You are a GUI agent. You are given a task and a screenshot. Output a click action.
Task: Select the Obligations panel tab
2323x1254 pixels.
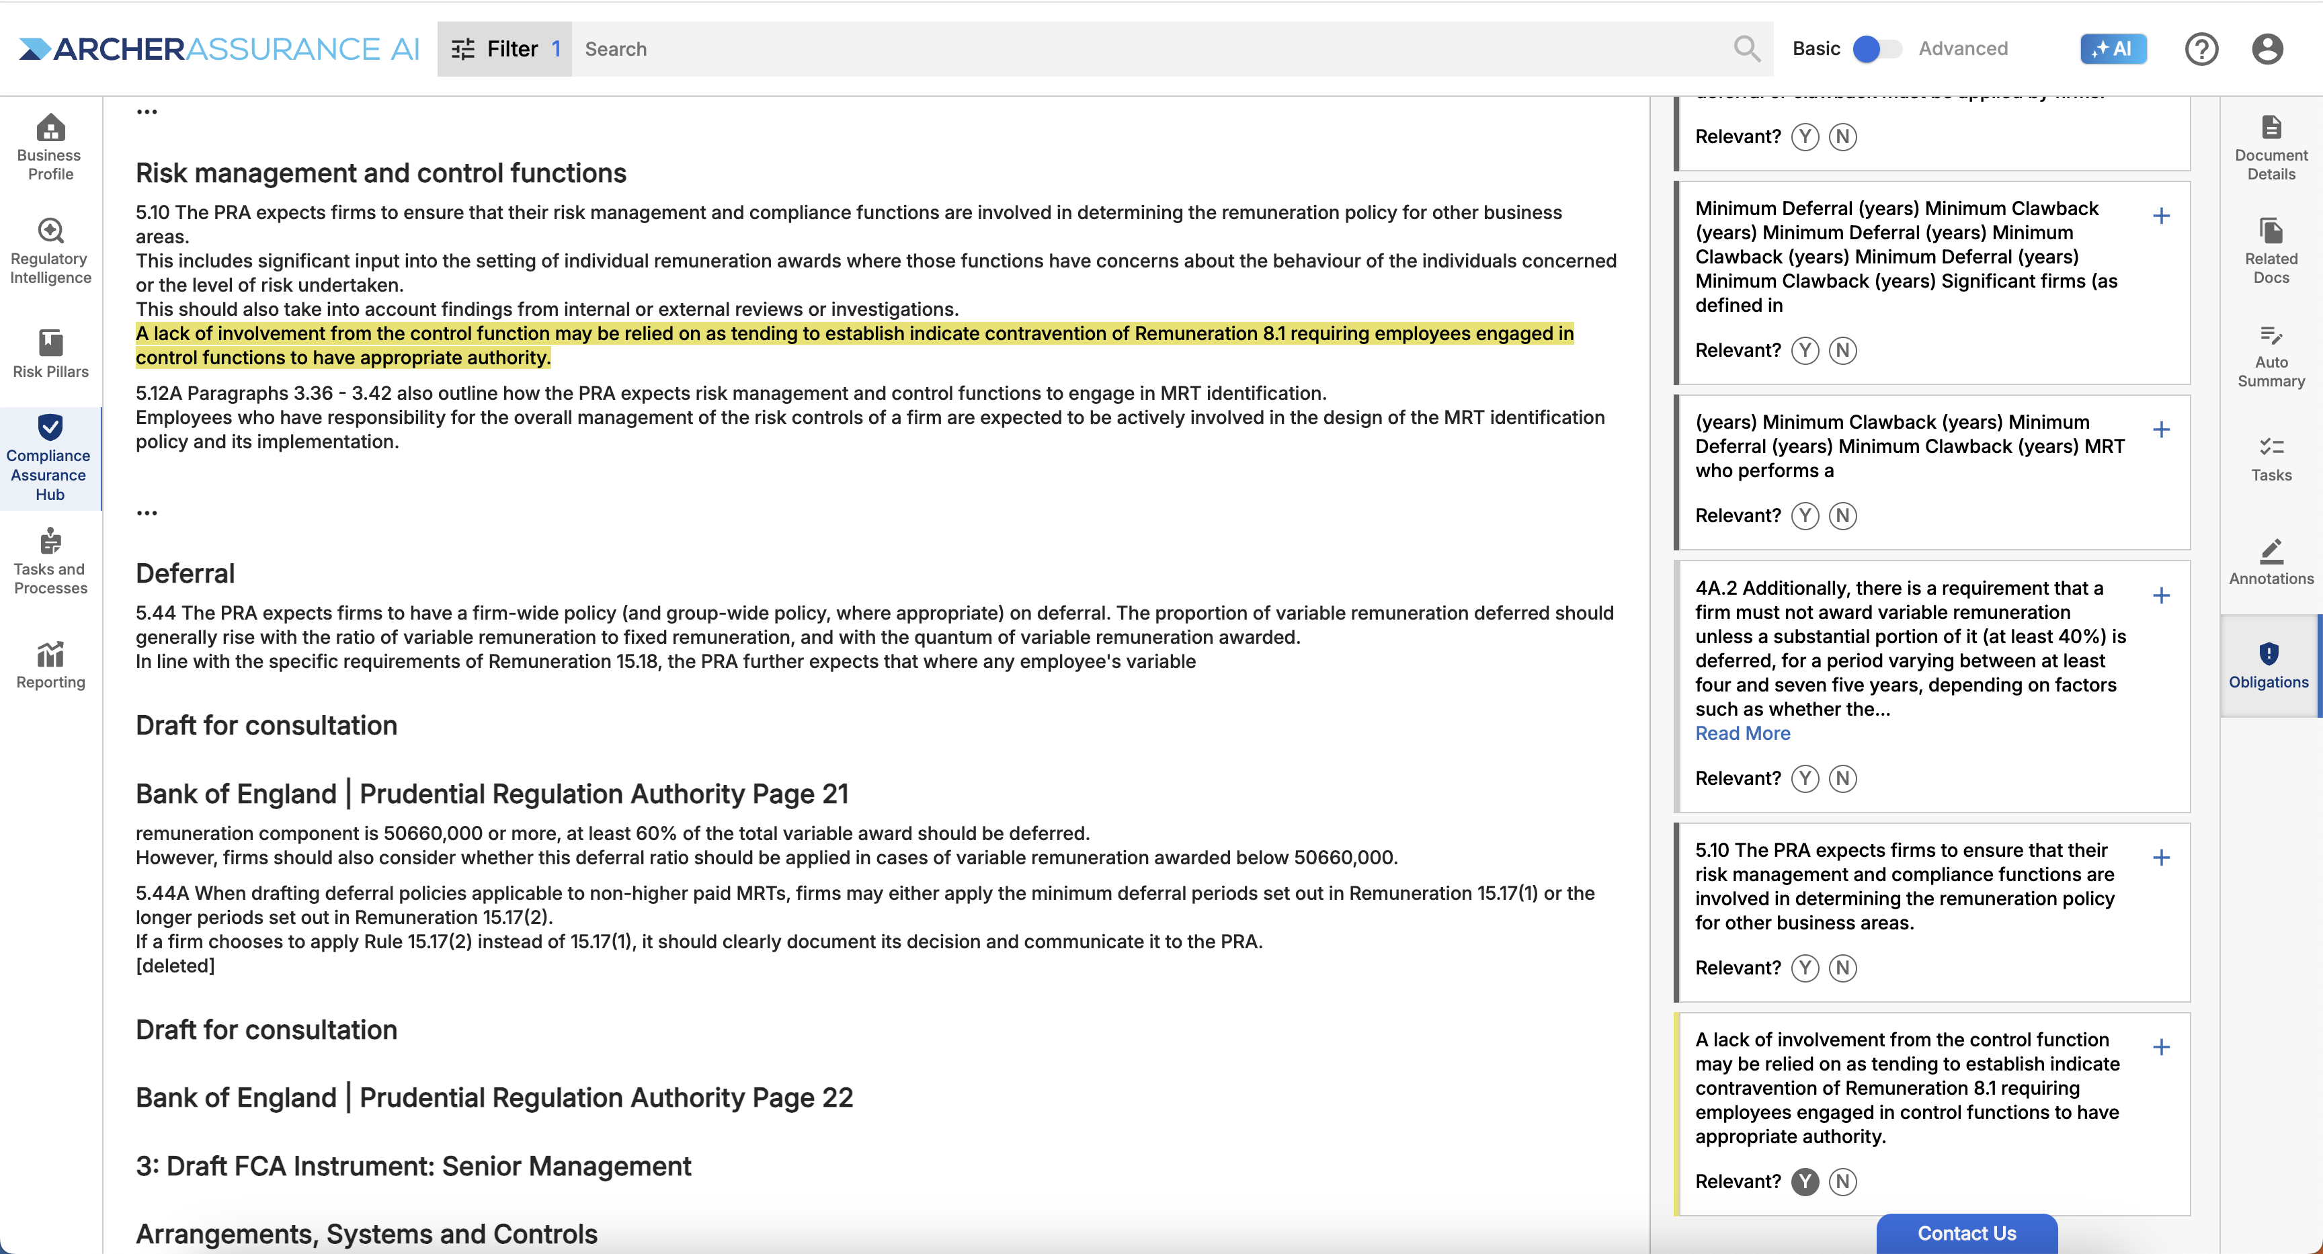tap(2269, 665)
